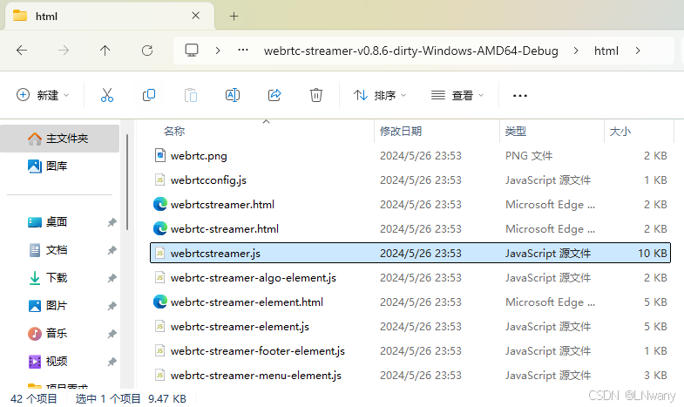
Task: Open 图库 in the sidebar
Action: [47, 166]
